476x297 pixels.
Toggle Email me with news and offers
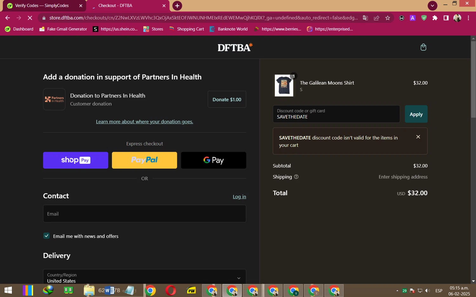coord(46,236)
